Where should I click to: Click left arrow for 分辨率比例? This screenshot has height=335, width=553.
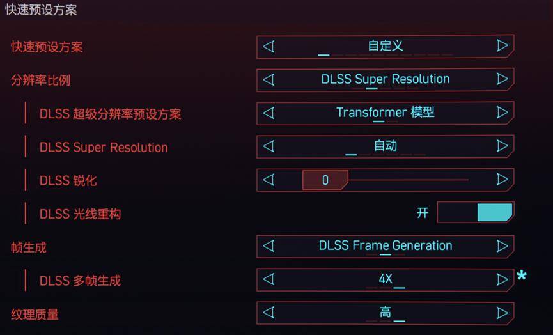tap(269, 79)
